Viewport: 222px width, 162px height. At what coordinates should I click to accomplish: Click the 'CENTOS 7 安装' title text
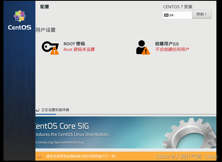pyautogui.click(x=178, y=7)
